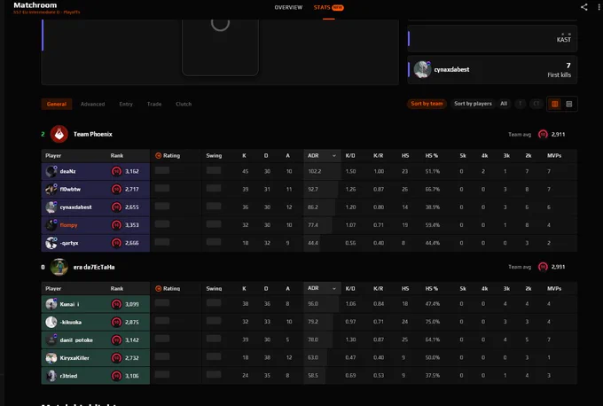Click Team Phoenix average value 2,911
Viewport: 603px width, 406px height.
pyautogui.click(x=558, y=134)
